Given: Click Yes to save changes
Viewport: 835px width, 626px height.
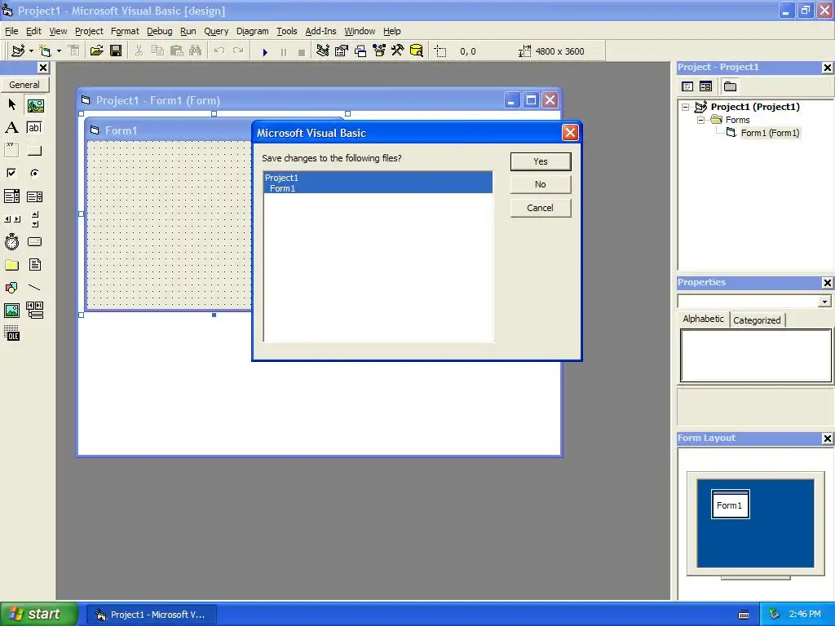Looking at the screenshot, I should coord(541,161).
